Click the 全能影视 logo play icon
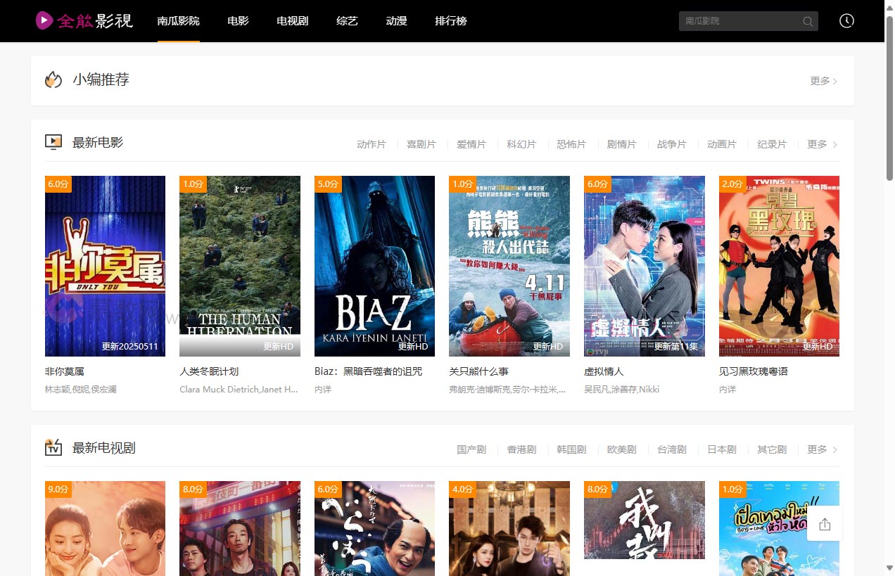895x576 pixels. click(x=44, y=20)
